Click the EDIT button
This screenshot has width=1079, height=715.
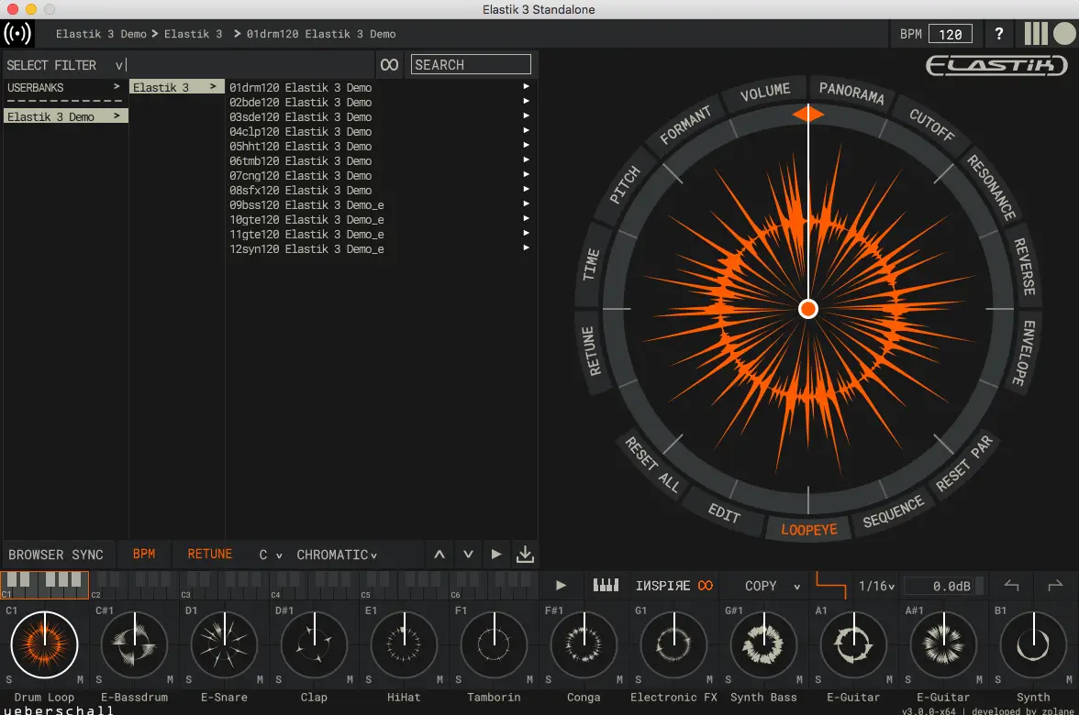click(x=724, y=513)
